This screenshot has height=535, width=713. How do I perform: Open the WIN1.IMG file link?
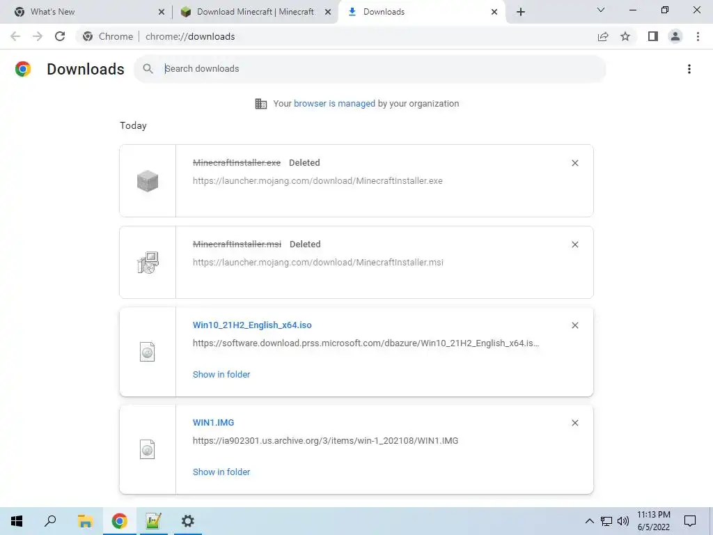[x=213, y=422]
